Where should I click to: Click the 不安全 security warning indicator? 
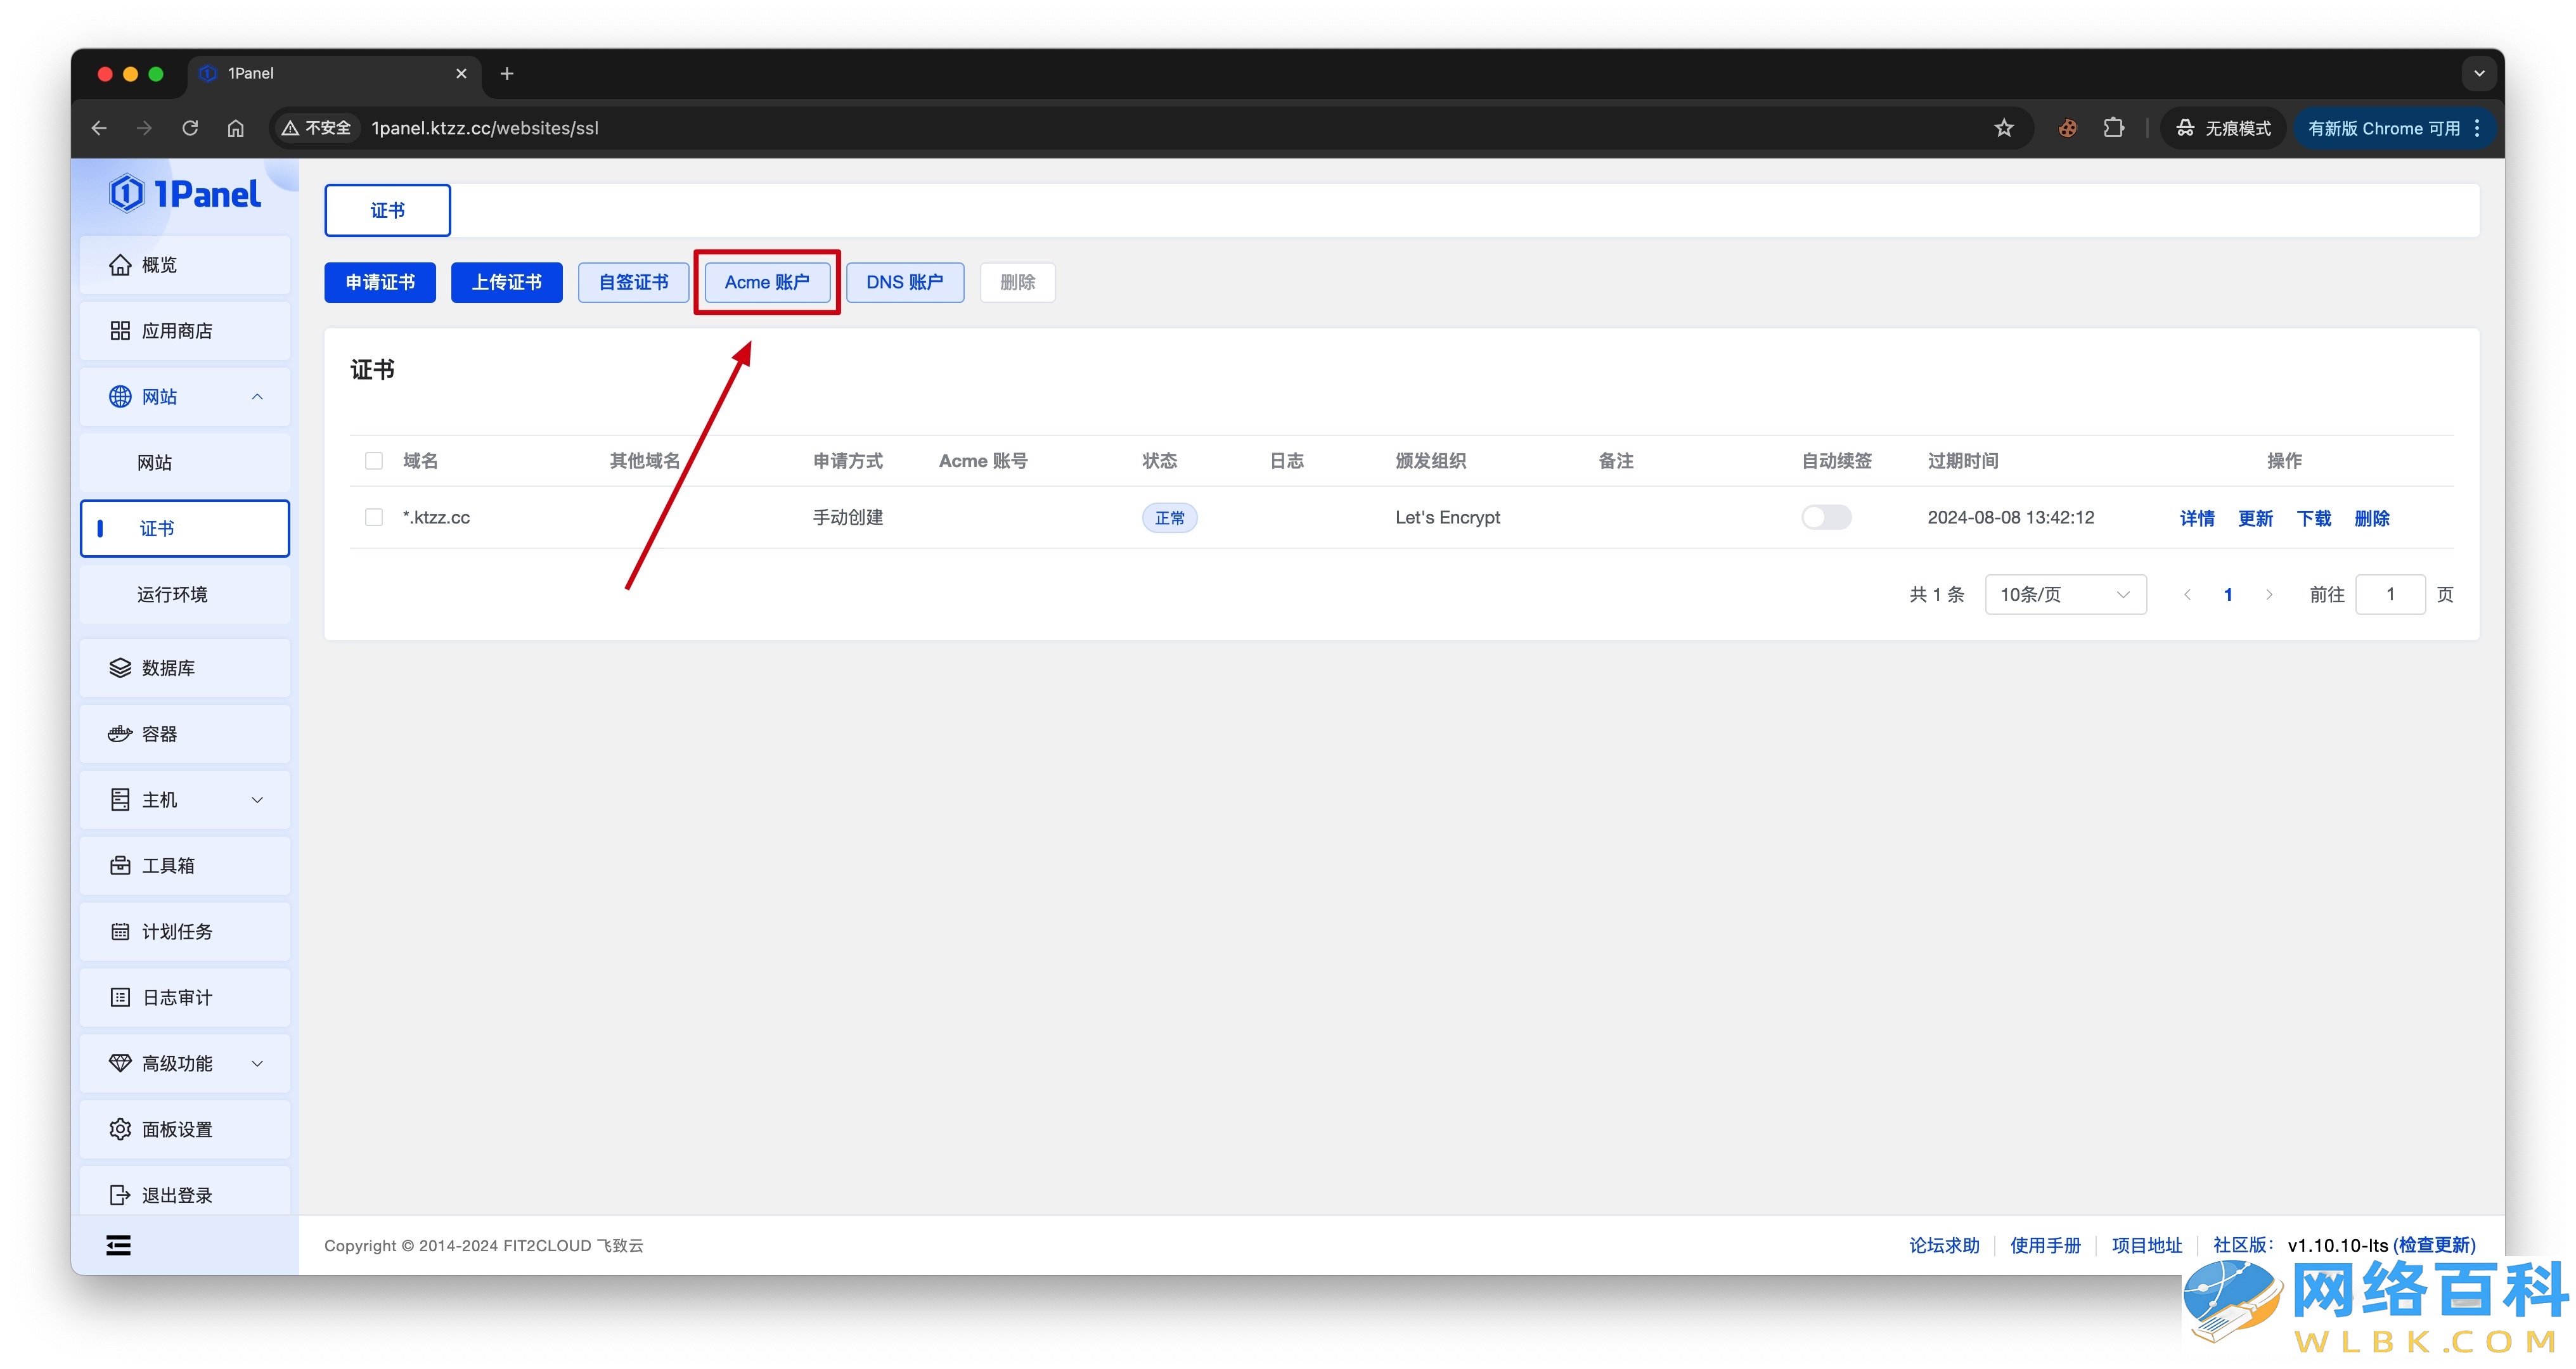click(x=317, y=128)
